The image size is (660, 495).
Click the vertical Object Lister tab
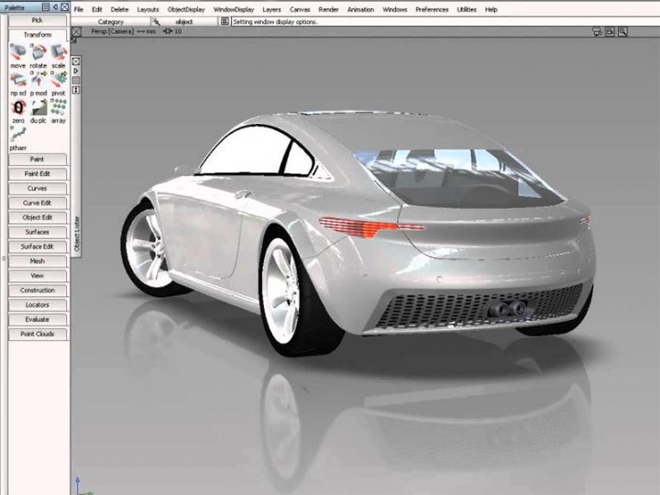point(76,233)
